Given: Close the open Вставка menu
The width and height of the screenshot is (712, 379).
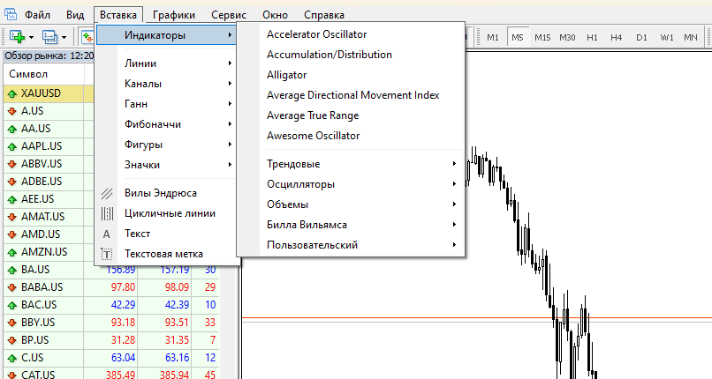Looking at the screenshot, I should click(118, 14).
